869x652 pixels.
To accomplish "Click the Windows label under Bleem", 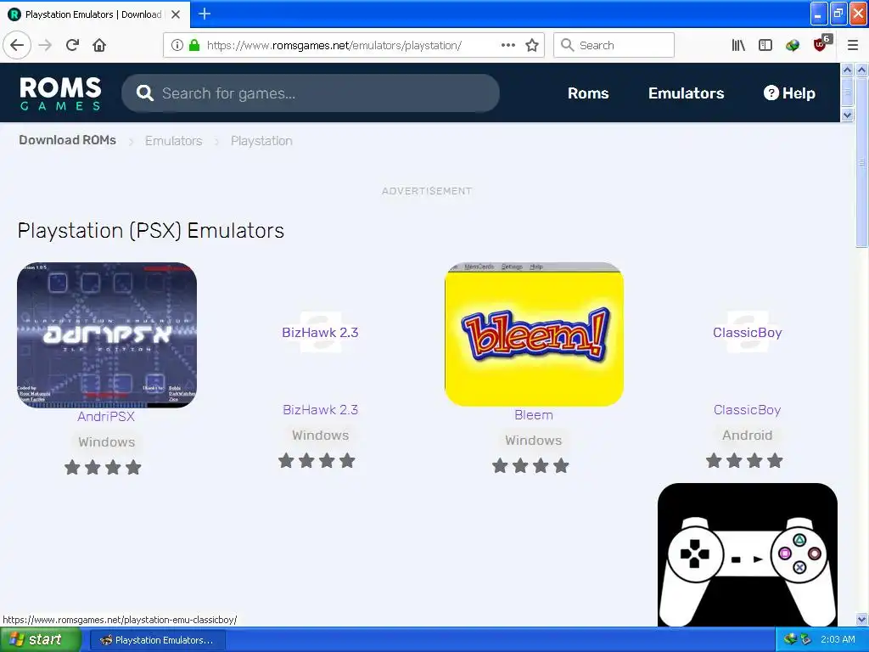I will point(534,441).
